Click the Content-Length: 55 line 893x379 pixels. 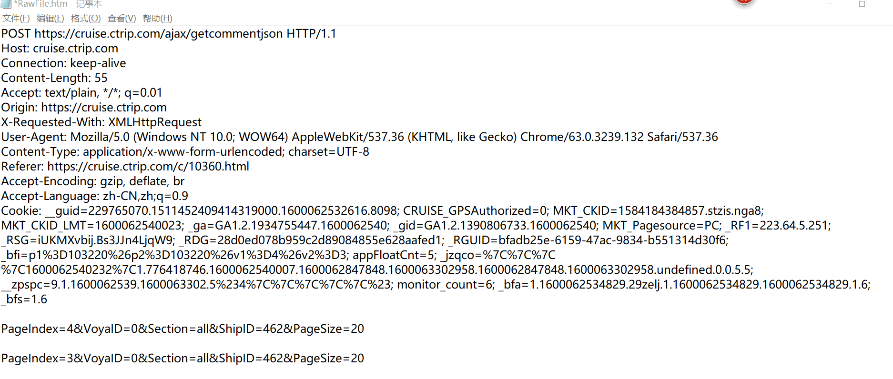click(x=54, y=78)
